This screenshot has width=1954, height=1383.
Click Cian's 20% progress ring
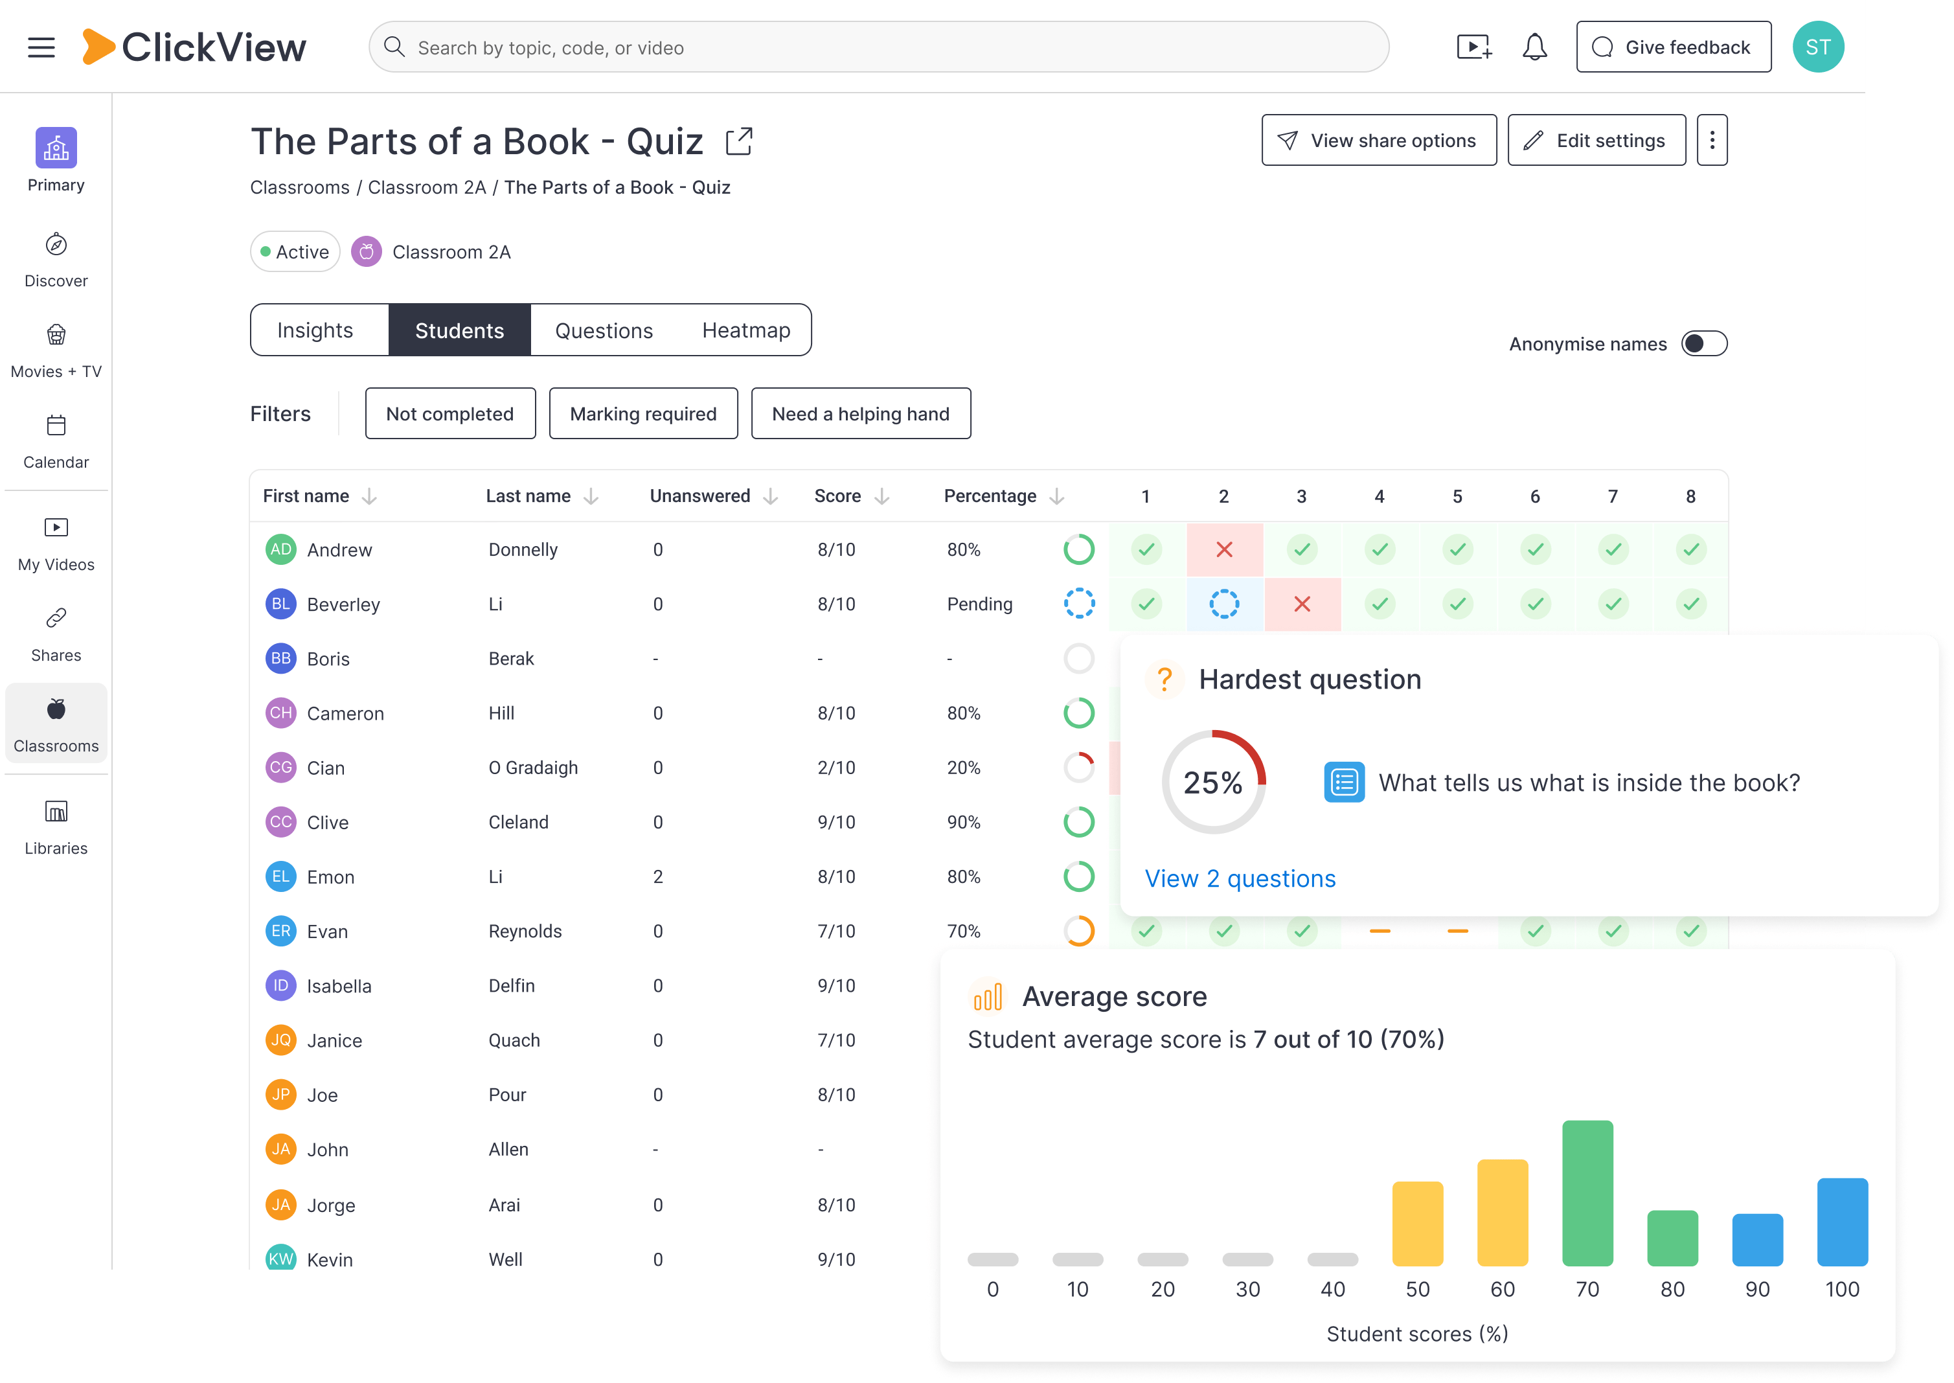[x=1079, y=768]
